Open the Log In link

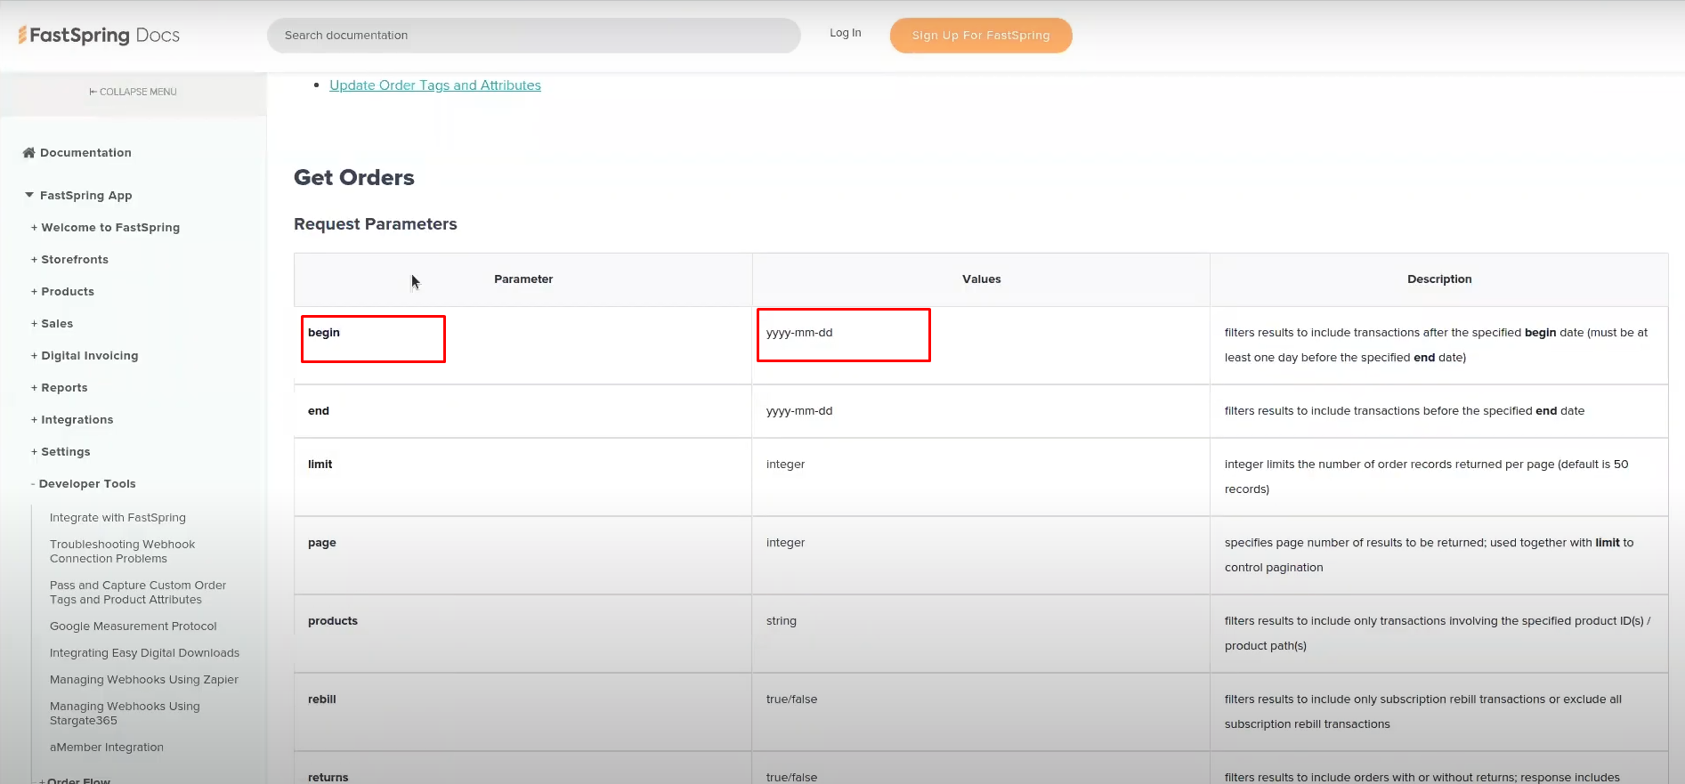coord(846,33)
